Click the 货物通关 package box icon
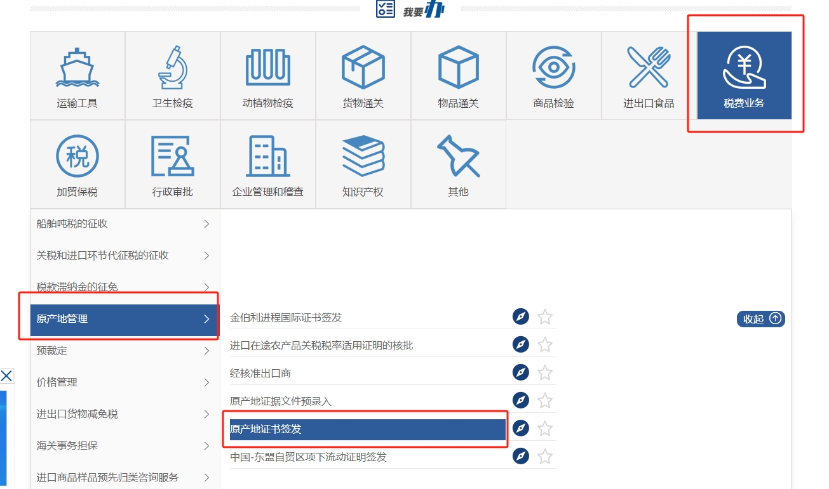 pos(363,67)
